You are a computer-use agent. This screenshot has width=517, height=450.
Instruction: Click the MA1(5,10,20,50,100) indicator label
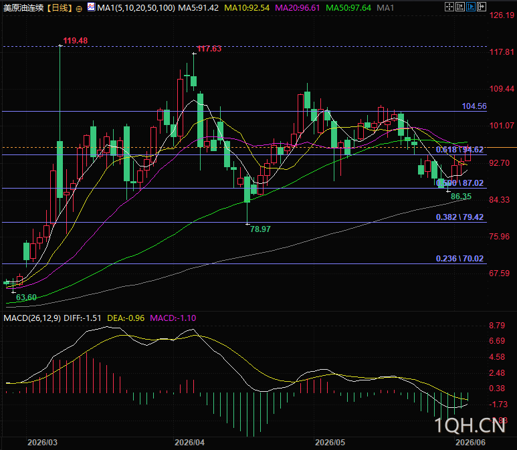136,8
